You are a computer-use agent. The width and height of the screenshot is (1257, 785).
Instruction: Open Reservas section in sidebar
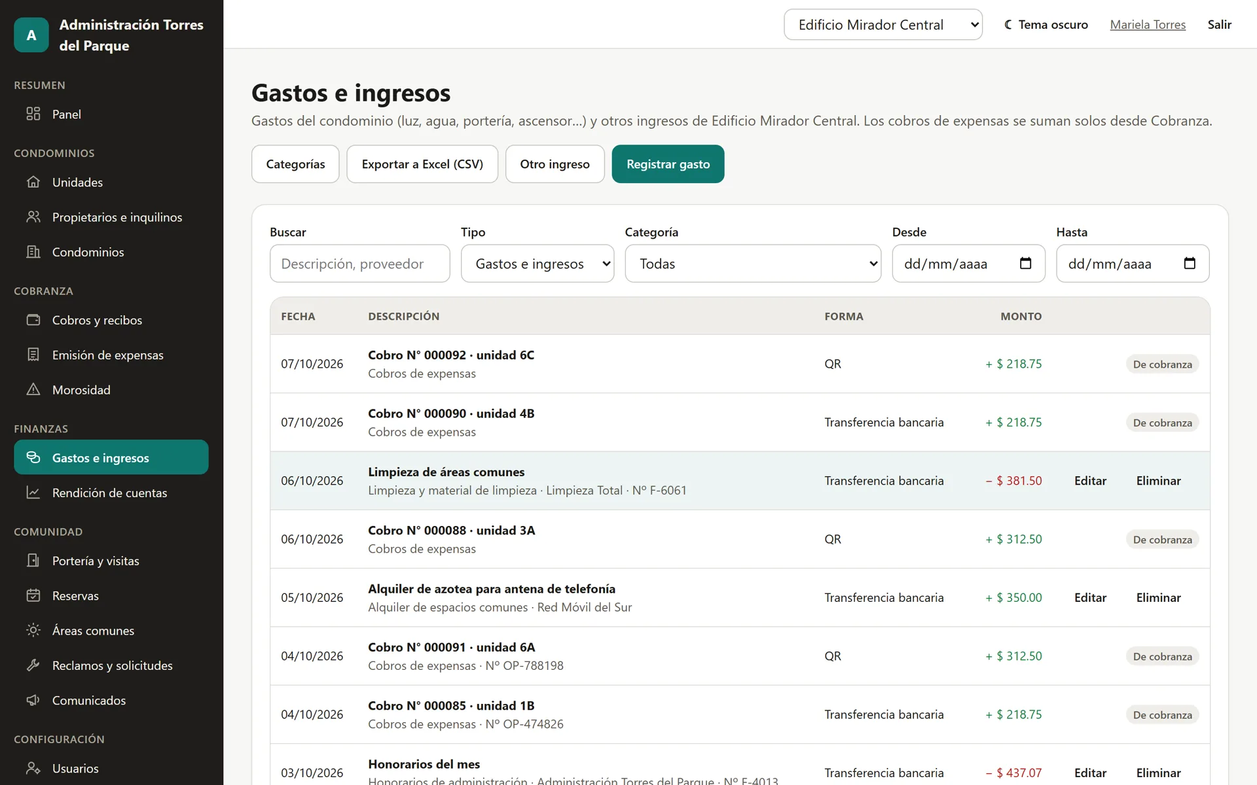(x=111, y=596)
